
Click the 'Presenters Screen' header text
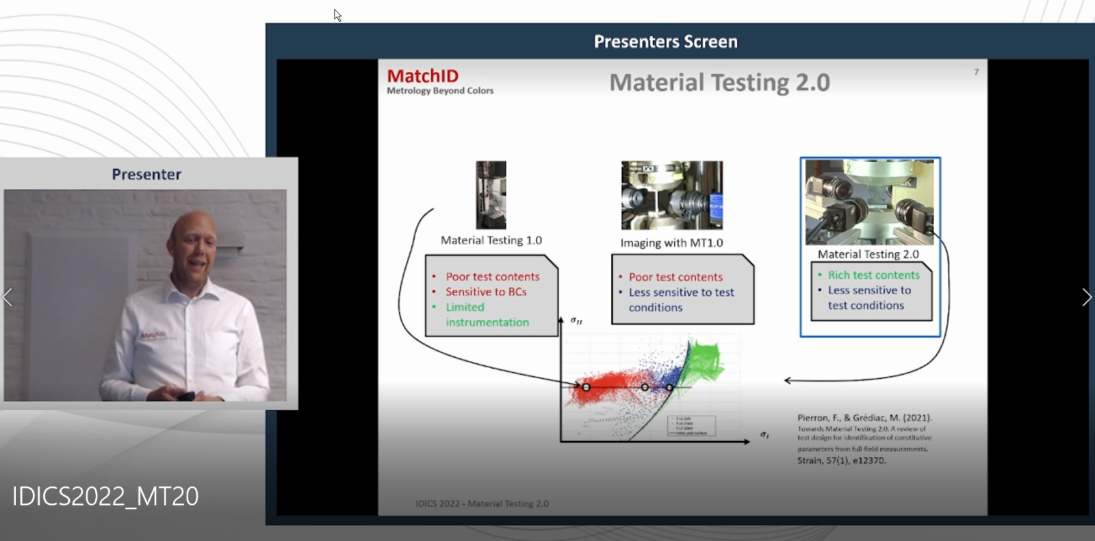pos(666,42)
